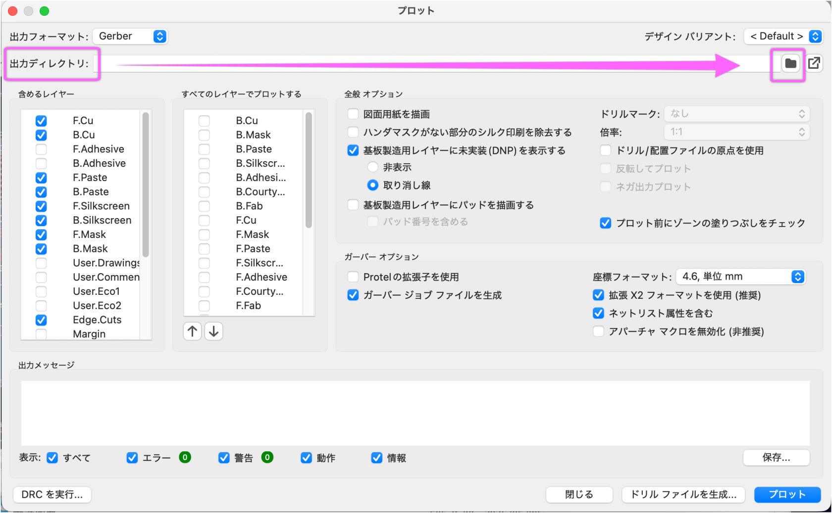Open the ドリルマーク dropdown
Screen dimensions: 832x513
[736, 114]
